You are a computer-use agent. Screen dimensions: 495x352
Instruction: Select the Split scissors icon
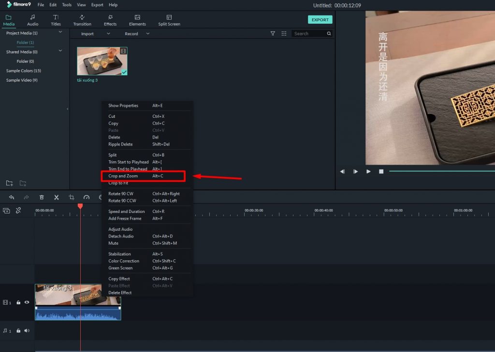56,197
